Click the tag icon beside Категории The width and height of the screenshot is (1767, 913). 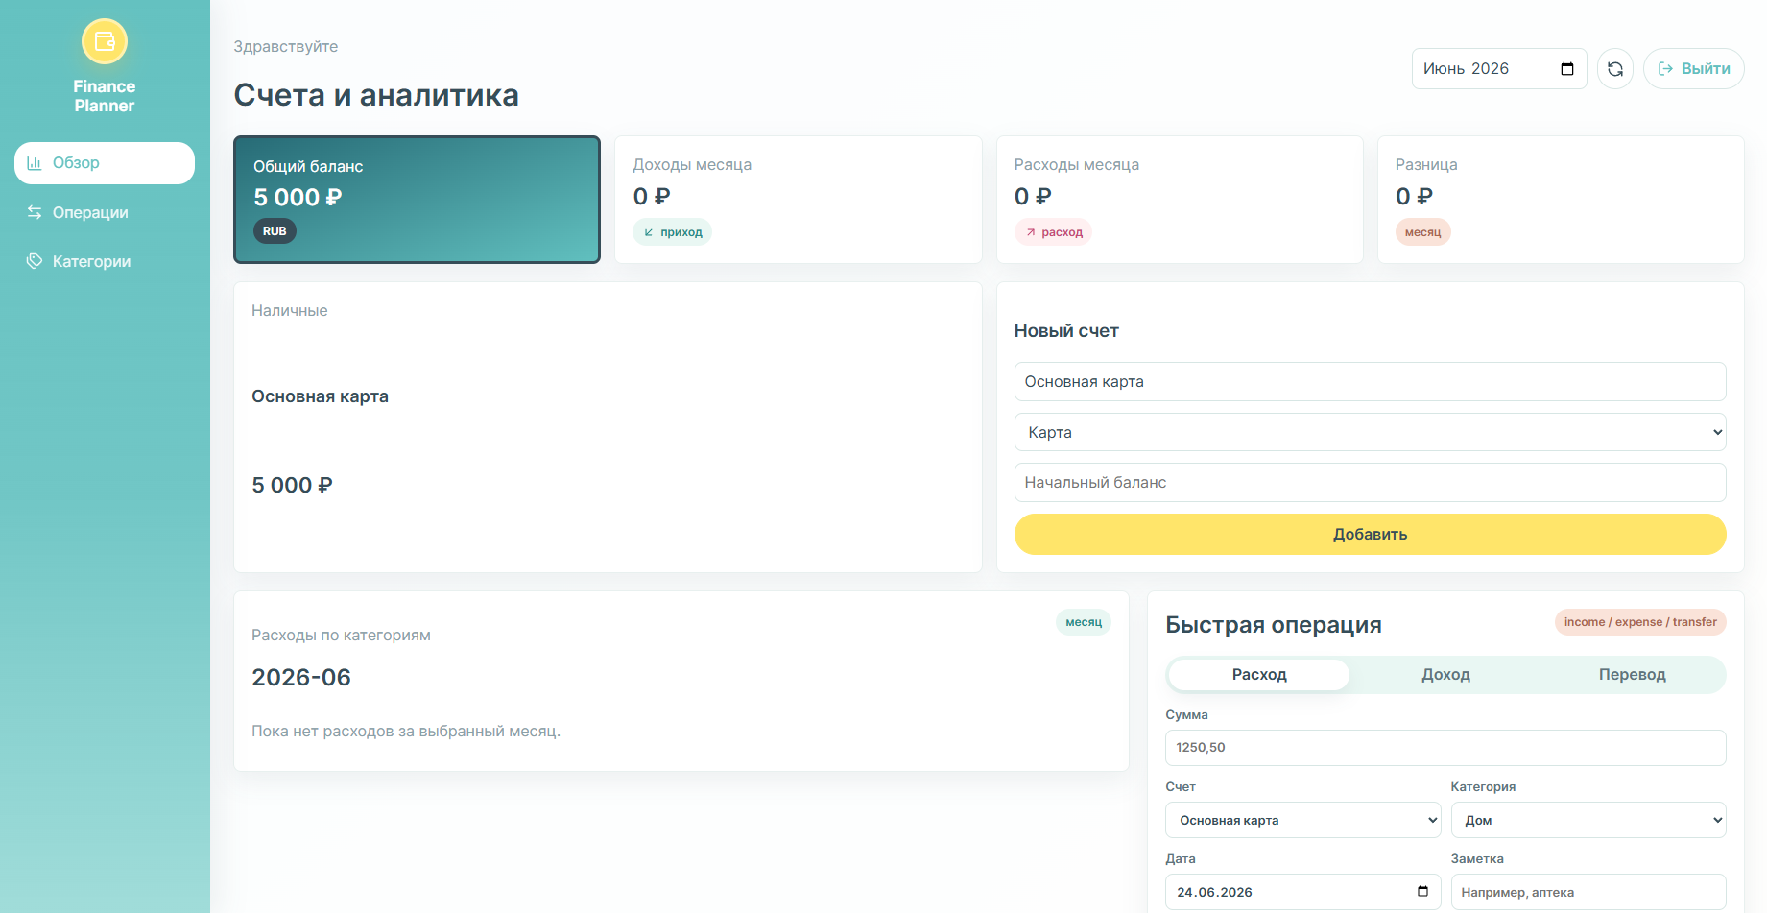point(35,261)
